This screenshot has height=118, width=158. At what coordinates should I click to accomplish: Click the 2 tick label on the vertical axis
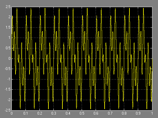tap(10, 17)
